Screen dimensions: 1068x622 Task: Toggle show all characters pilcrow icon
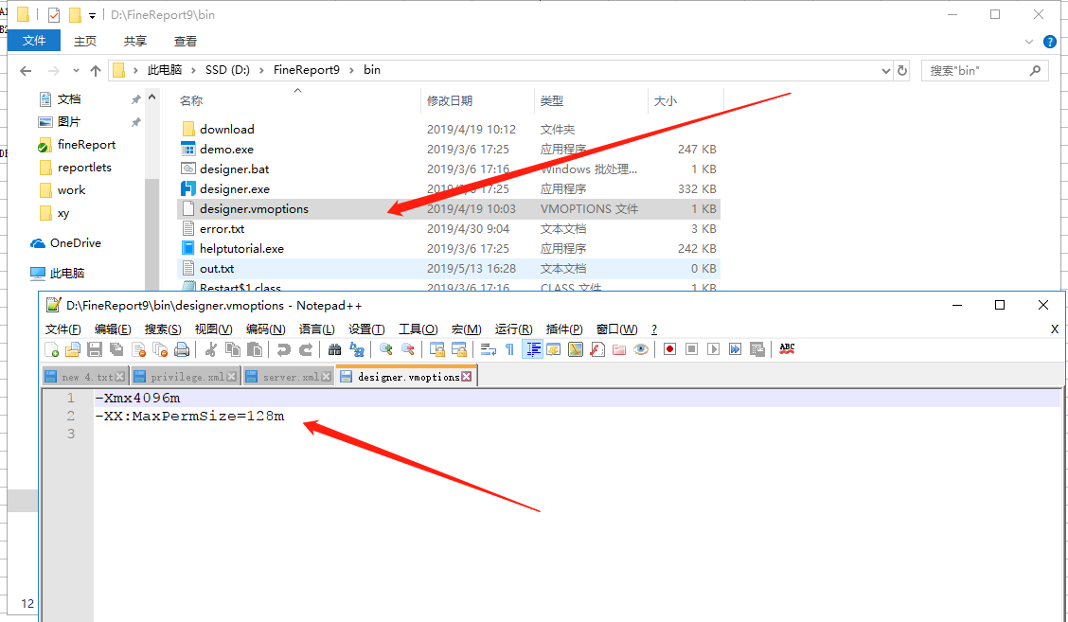tap(509, 349)
